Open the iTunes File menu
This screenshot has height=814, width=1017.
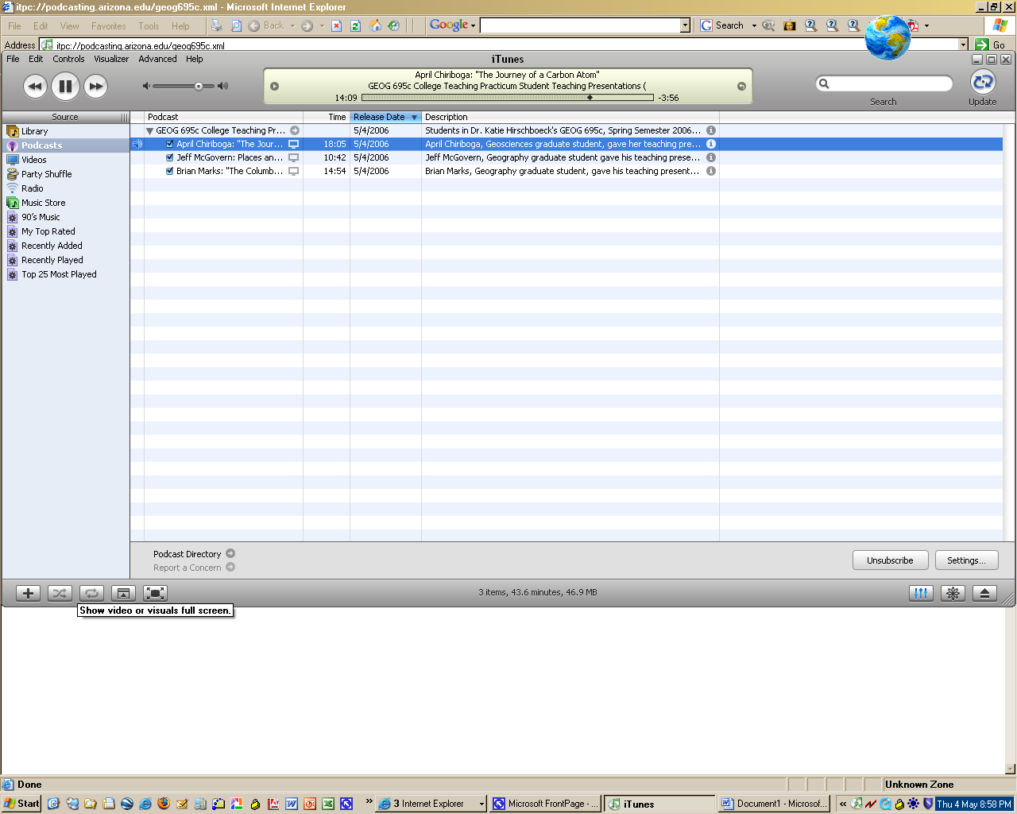[13, 59]
